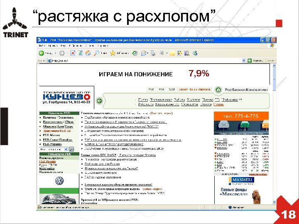Open Search pane with magnifier icon
The width and height of the screenshot is (299, 224).
pyautogui.click(x=96, y=53)
